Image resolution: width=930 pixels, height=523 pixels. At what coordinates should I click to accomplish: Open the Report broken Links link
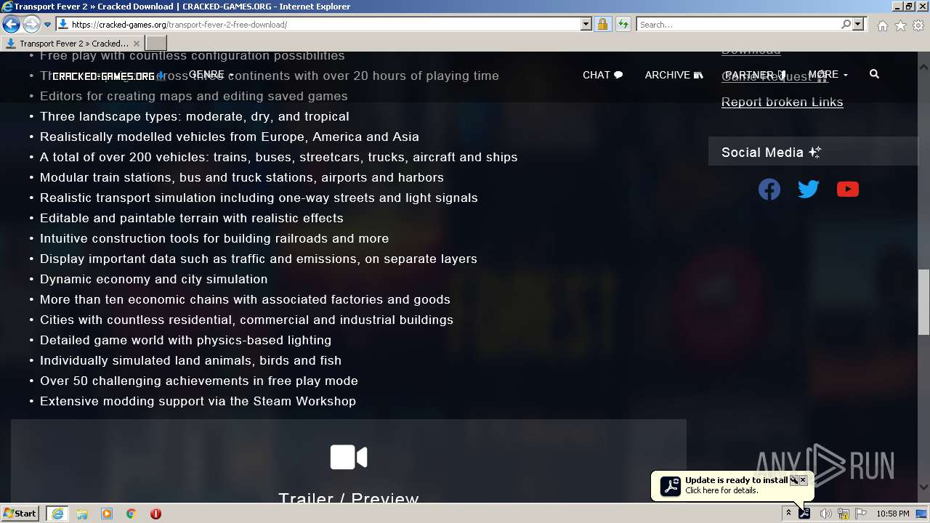click(x=782, y=102)
